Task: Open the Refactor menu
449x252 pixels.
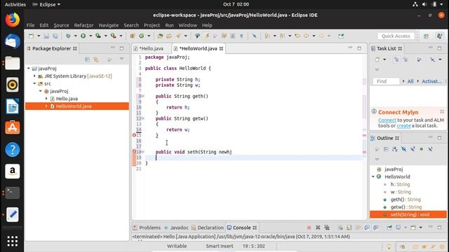Action: tap(83, 25)
